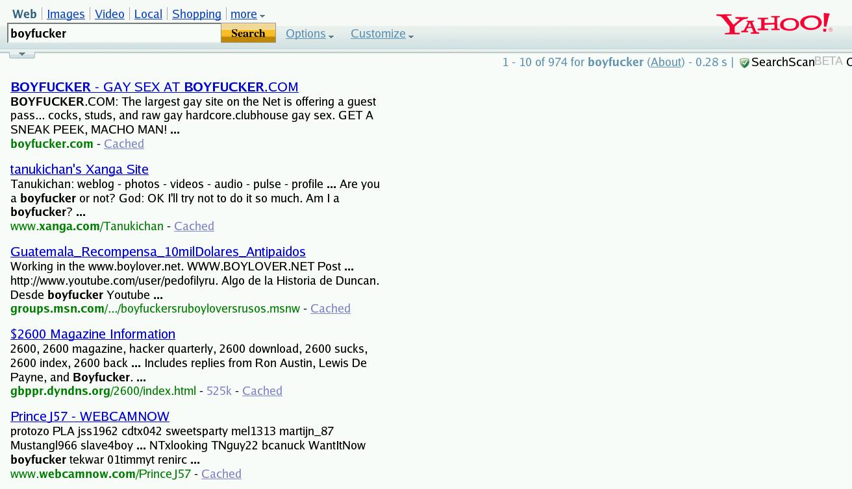Switch to Shopping search tab

click(x=197, y=14)
